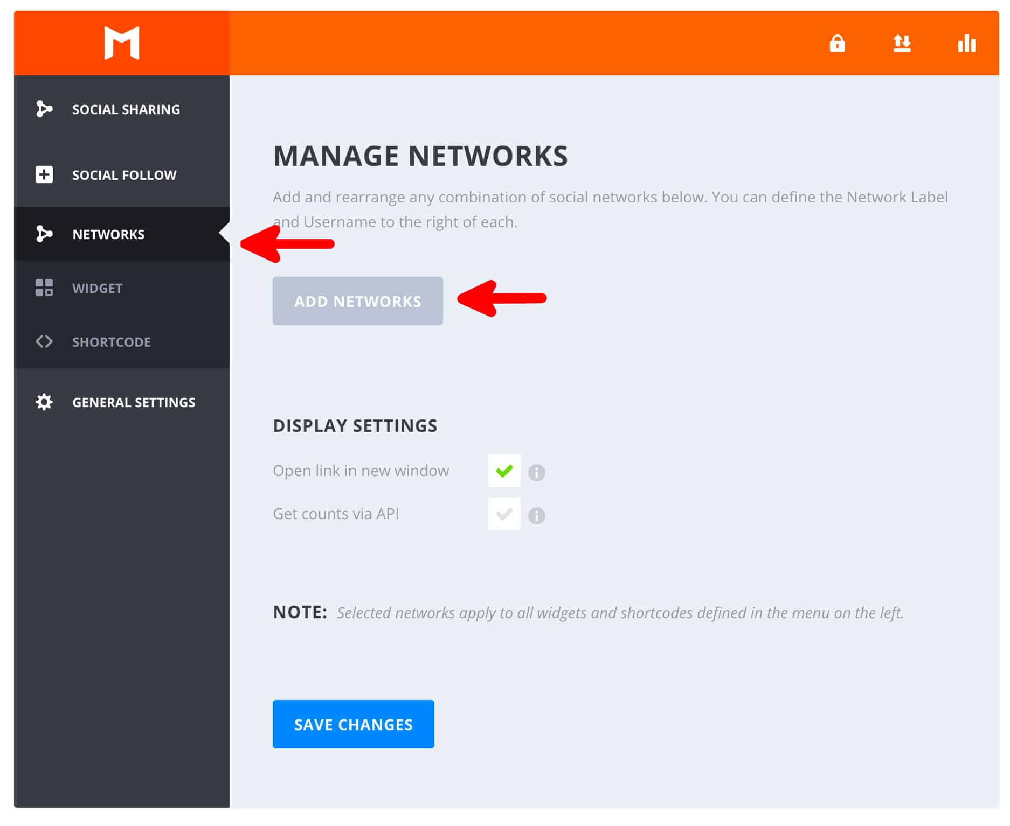This screenshot has height=826, width=1010.
Task: Click the 'Get counts via API' label
Action: click(x=336, y=514)
